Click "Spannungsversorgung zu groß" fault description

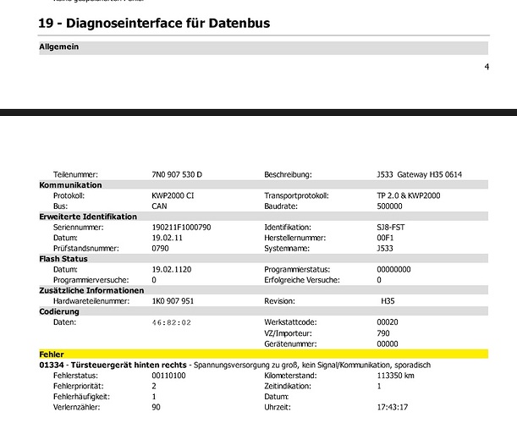point(246,365)
